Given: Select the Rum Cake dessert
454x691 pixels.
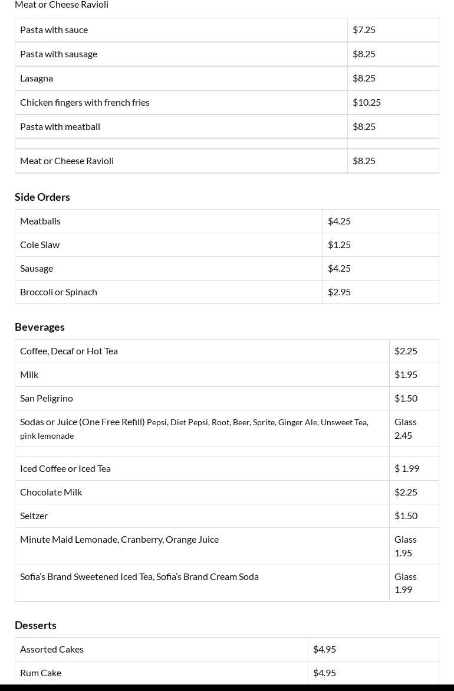Looking at the screenshot, I should [41, 673].
